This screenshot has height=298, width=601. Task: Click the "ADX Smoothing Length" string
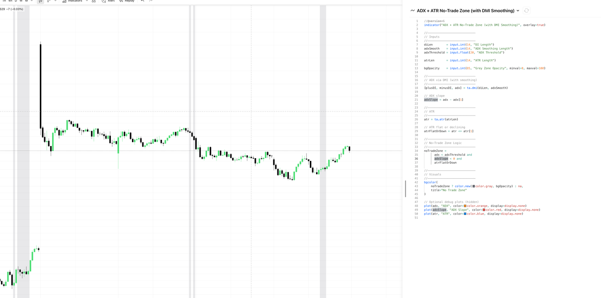pos(492,48)
